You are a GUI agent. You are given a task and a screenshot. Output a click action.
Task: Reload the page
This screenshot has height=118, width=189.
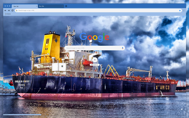click(12, 11)
